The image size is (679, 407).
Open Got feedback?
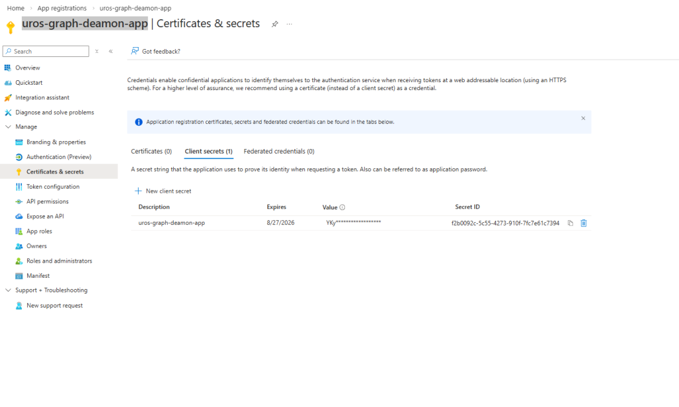point(156,51)
